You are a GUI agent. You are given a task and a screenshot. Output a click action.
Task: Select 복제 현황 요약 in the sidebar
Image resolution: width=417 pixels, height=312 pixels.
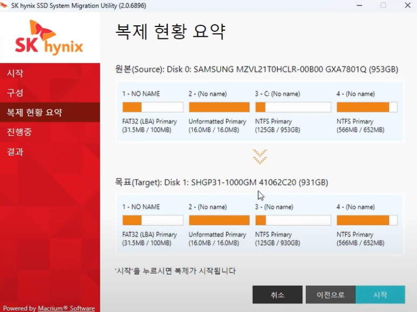(50, 112)
